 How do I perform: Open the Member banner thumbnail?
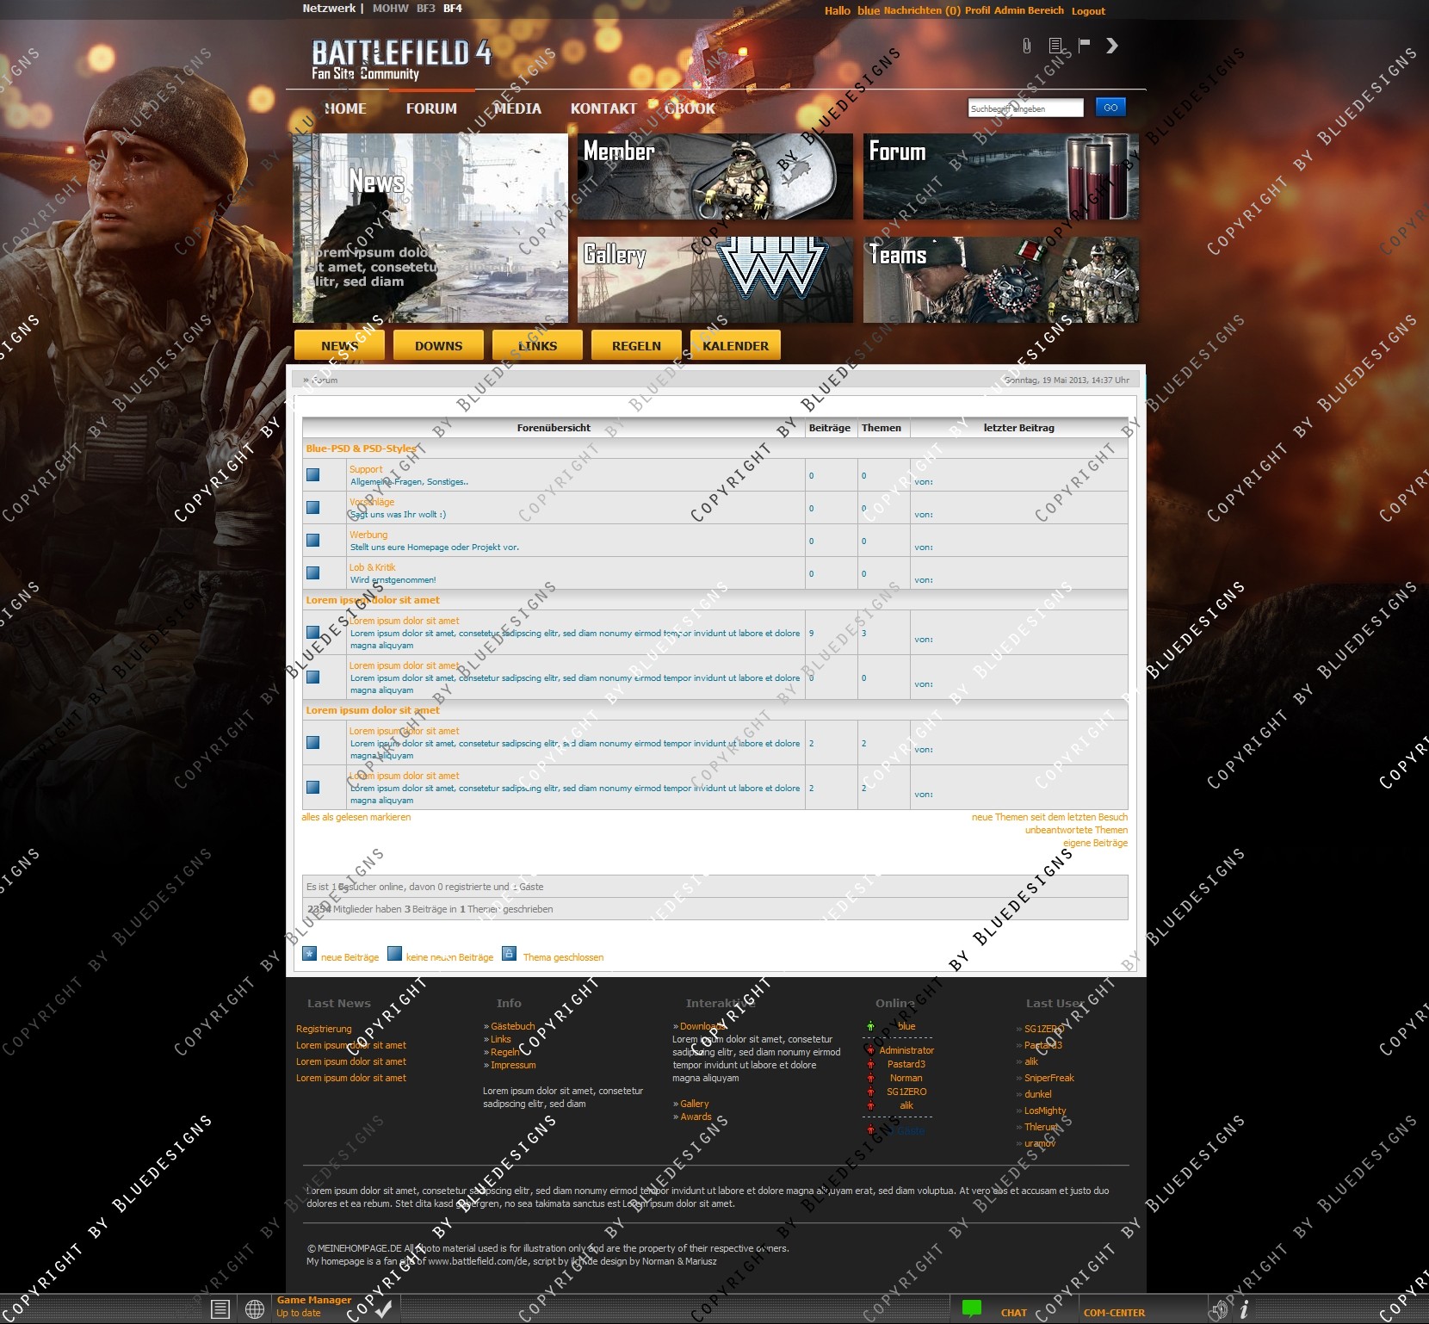pyautogui.click(x=715, y=176)
